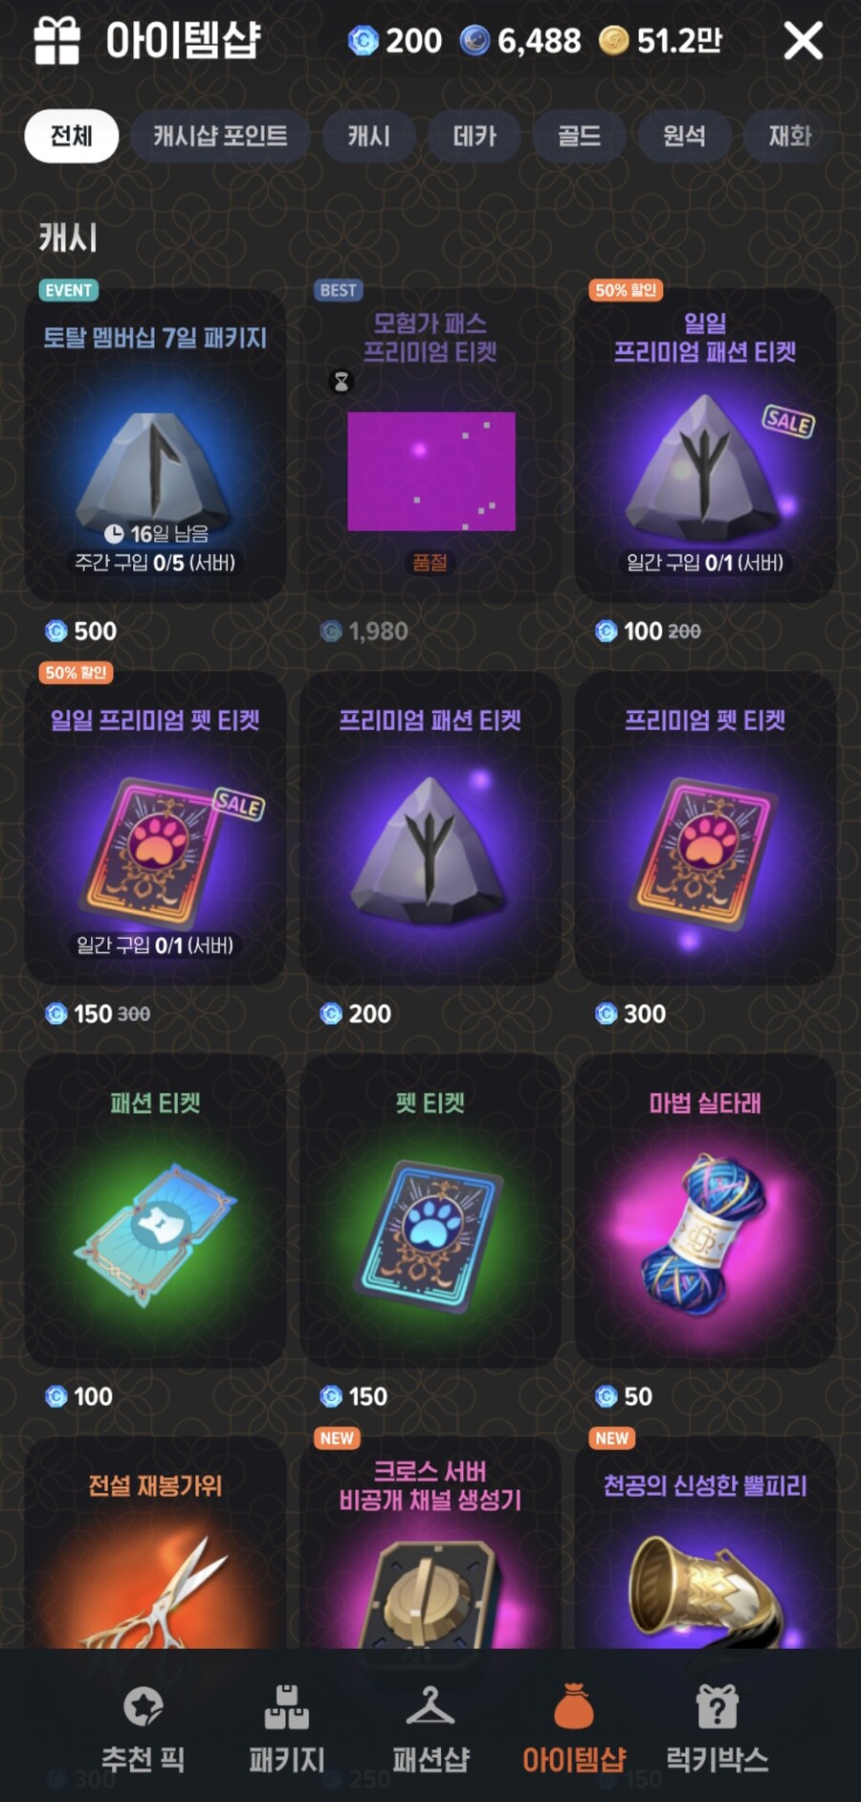Switch to 캐시샵 포인트 tab
The width and height of the screenshot is (861, 1802).
click(220, 136)
